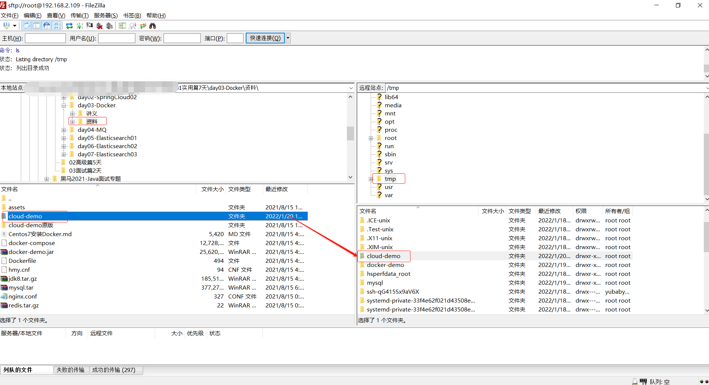The image size is (709, 385).
Task: Expand the remote root folder node
Action: [371, 138]
